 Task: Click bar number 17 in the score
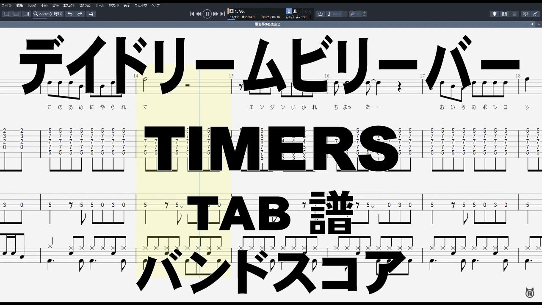point(423,75)
